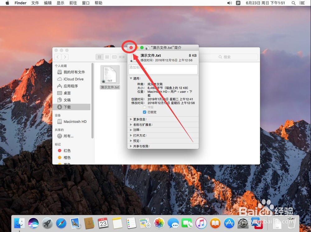
Task: Open Calendar from the Dock
Action: (x=103, y=223)
